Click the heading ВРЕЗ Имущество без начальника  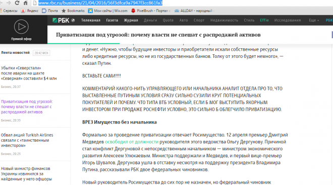(x=120, y=122)
